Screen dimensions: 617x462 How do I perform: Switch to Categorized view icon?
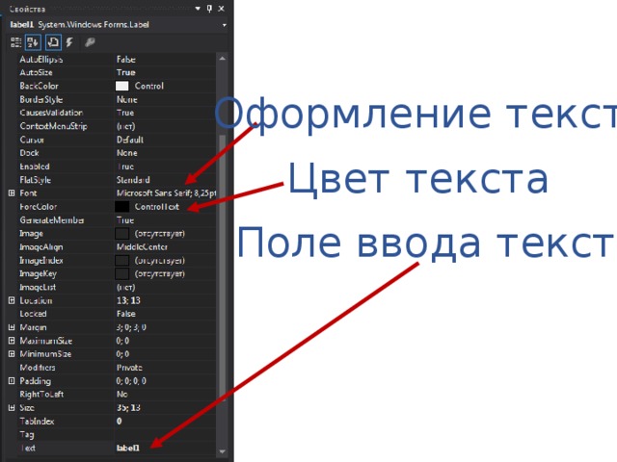coord(15,42)
